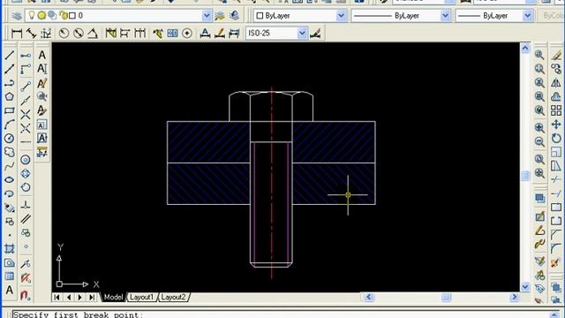Select the Explode tool
Viewport: 565px width, 318px height.
556,262
